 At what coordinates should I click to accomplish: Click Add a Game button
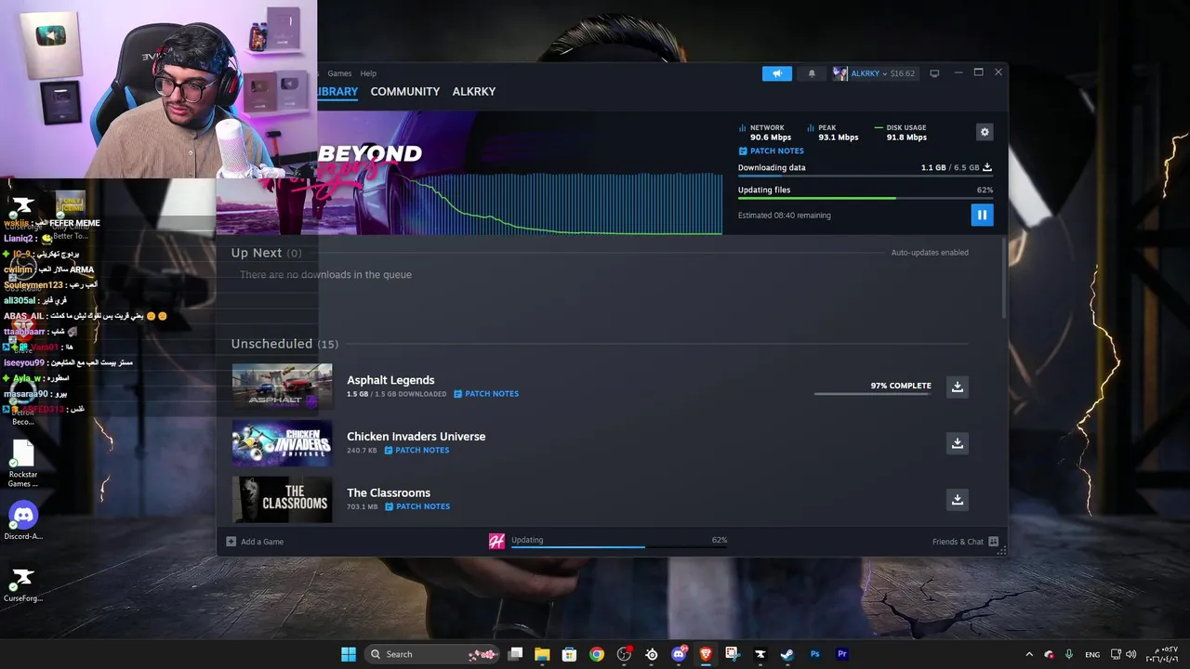[x=255, y=542]
